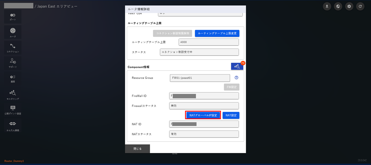Click the NAT設定 button

[231, 115]
